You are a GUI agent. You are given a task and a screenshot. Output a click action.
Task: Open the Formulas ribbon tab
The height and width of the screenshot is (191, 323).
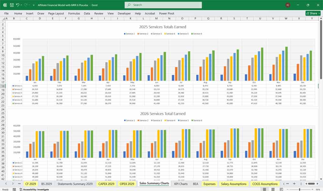point(74,14)
